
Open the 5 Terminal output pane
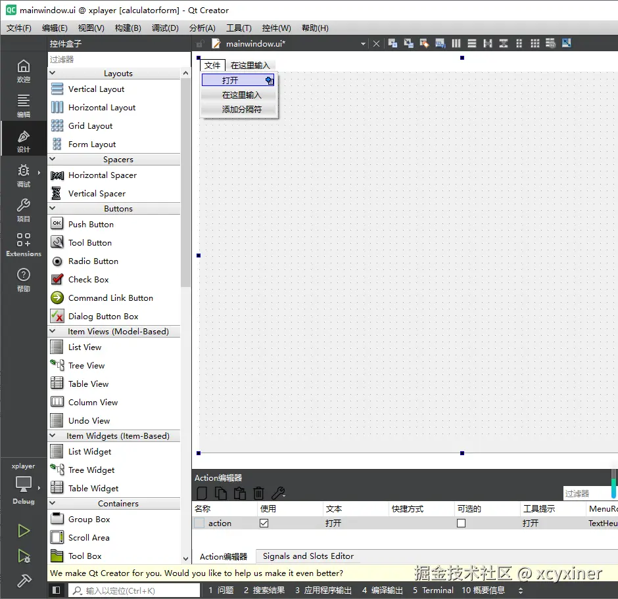[x=433, y=590]
